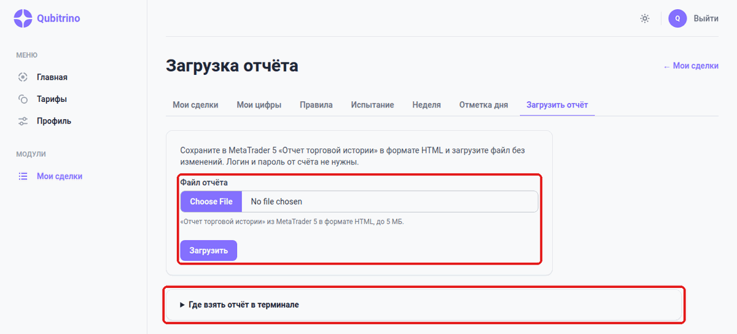Click the Загрузить submit button
The height and width of the screenshot is (334, 737).
pos(209,251)
